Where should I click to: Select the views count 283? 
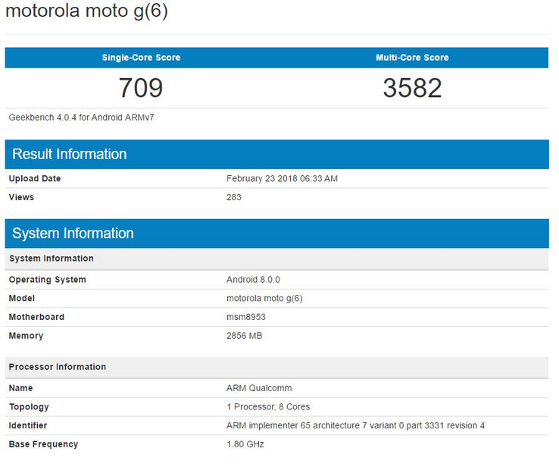[x=234, y=197]
